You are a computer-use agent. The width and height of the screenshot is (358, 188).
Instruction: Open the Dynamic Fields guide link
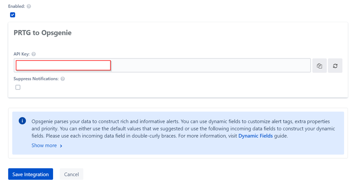[256, 136]
